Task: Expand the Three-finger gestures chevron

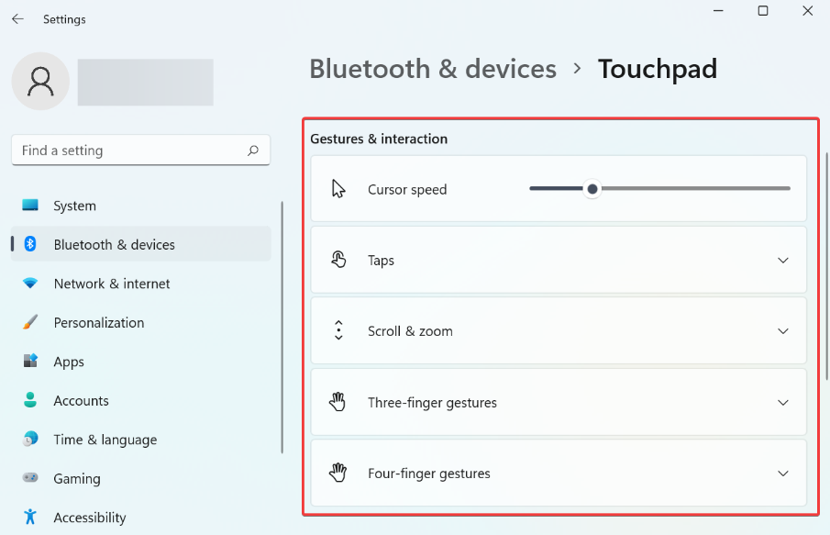Action: point(783,403)
